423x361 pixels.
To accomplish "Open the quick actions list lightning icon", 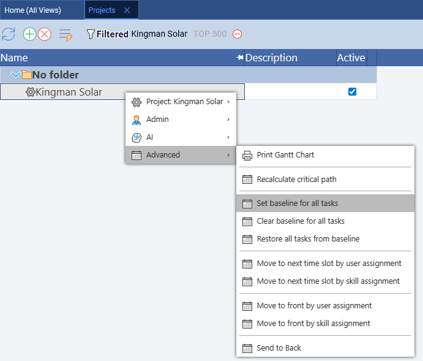I will pos(66,35).
